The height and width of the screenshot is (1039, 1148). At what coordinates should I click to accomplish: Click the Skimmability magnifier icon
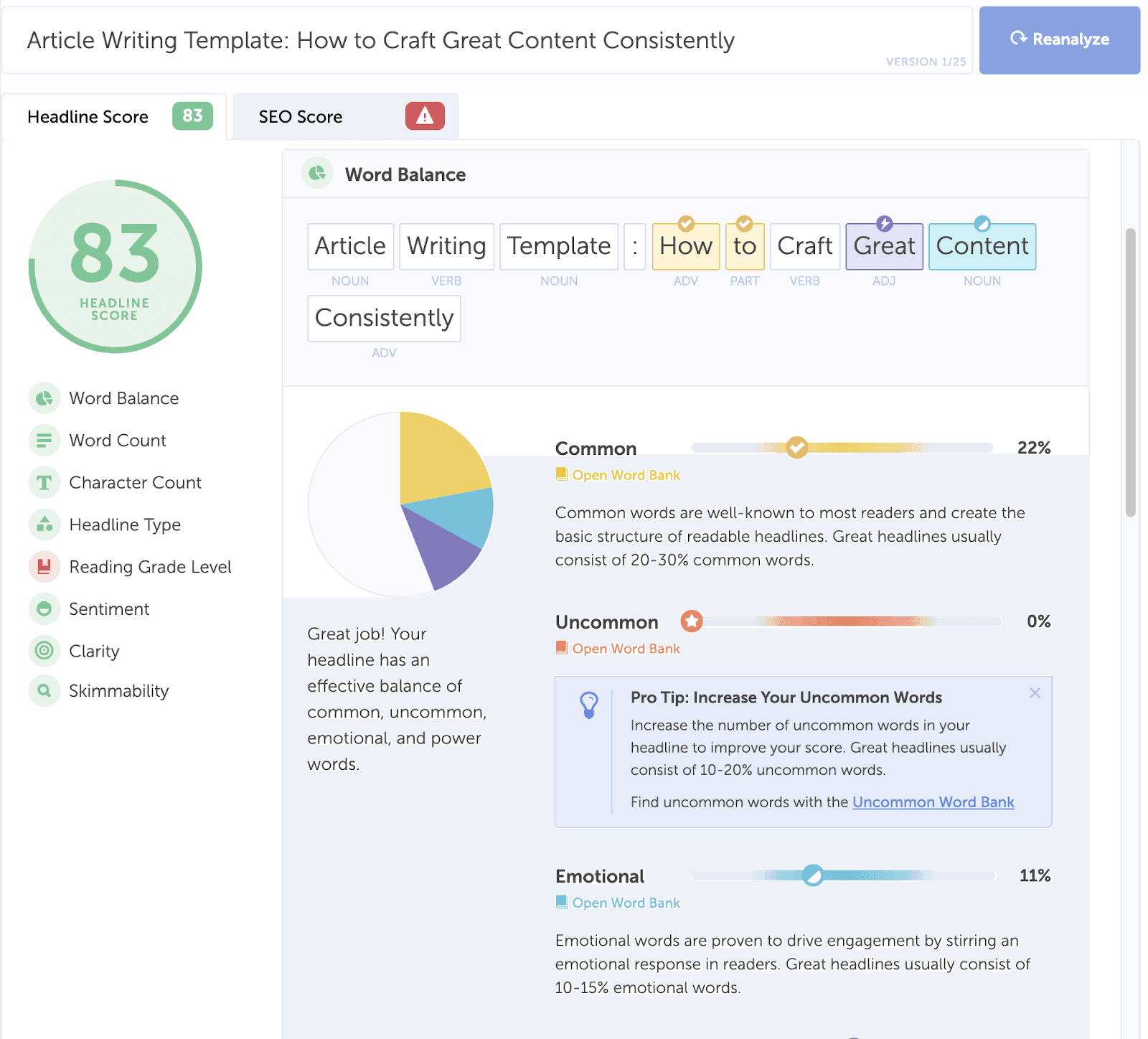44,690
